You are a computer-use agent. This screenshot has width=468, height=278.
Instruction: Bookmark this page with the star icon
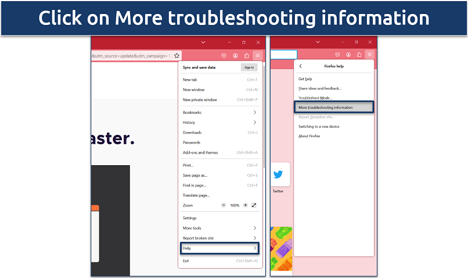pos(177,56)
